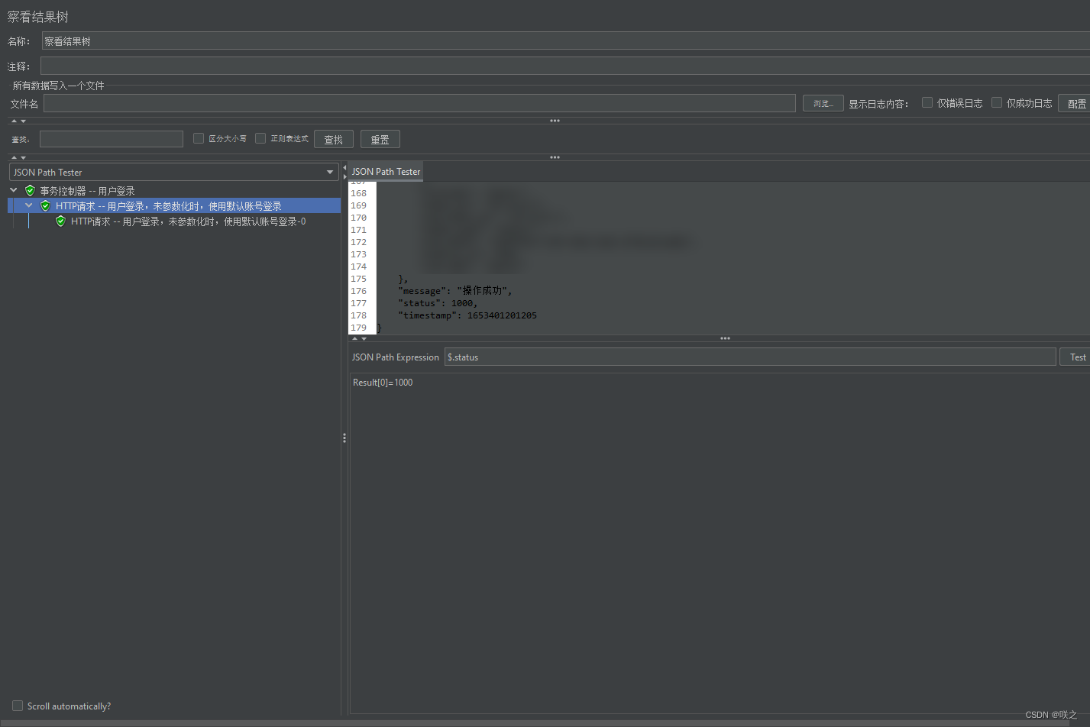Viewport: 1090px width, 727px height.
Task: Switch to JSON Path Tester tab
Action: pyautogui.click(x=386, y=172)
